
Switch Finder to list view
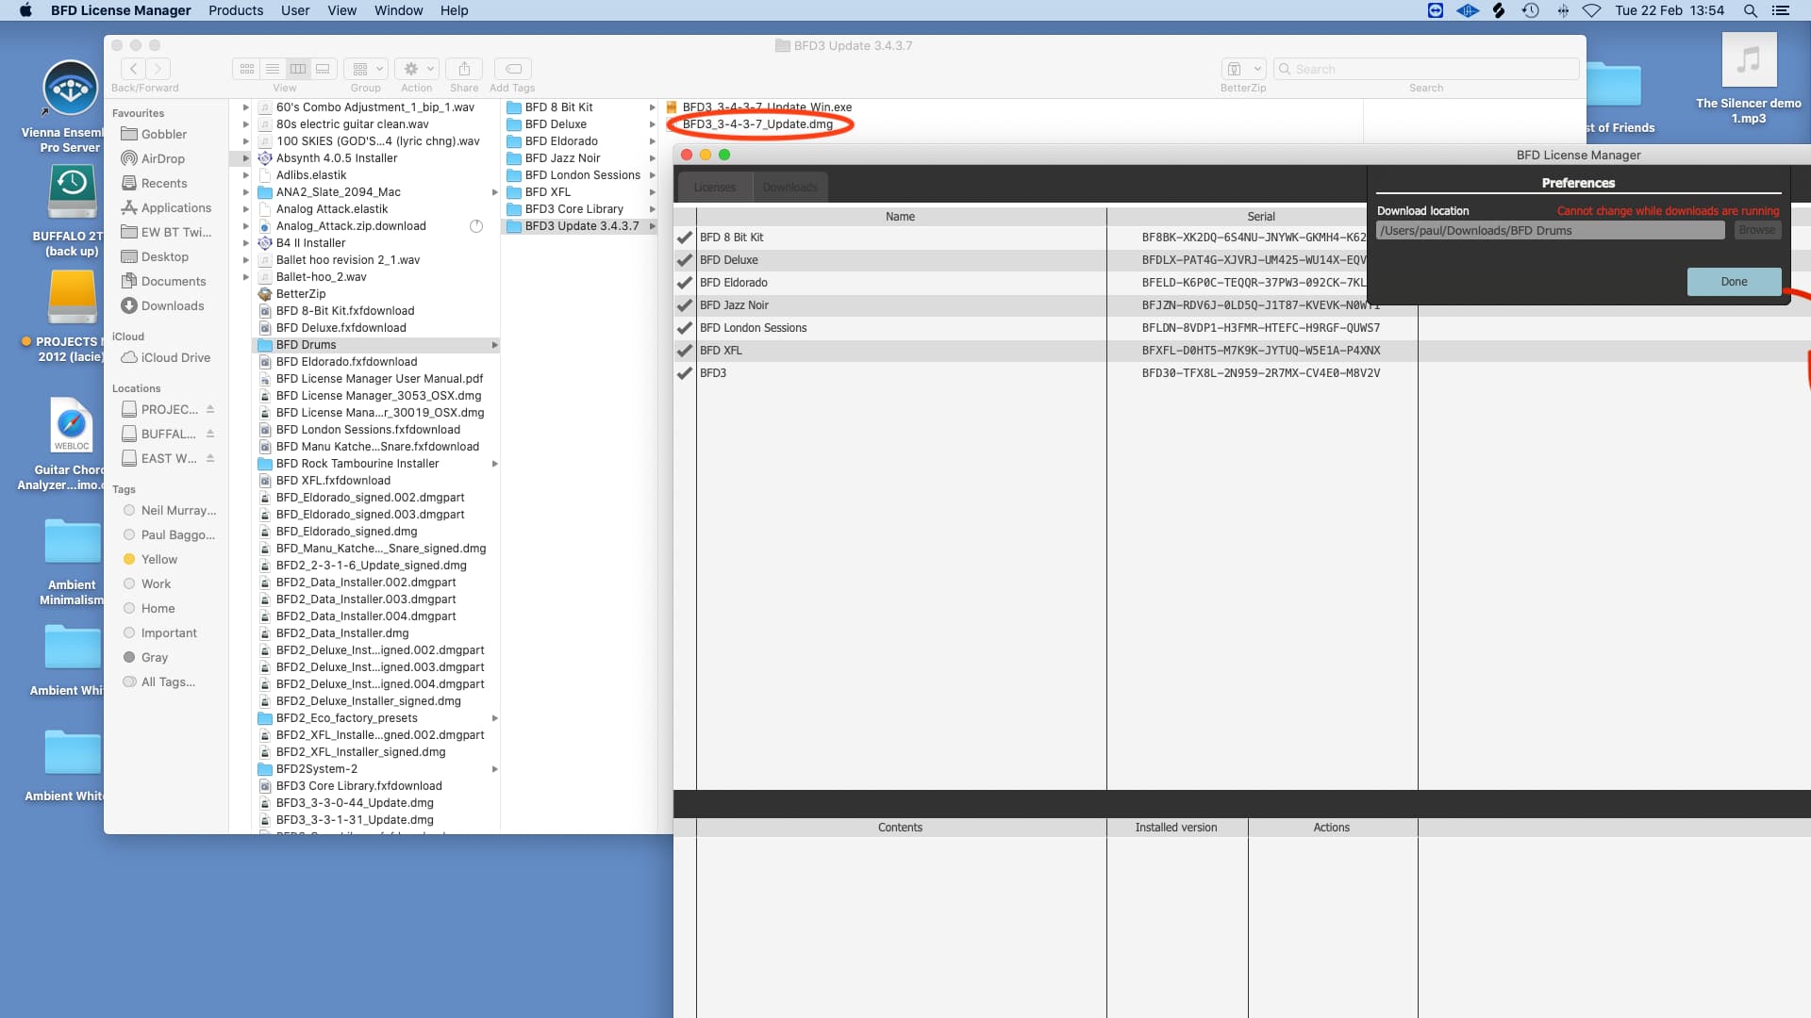point(272,69)
